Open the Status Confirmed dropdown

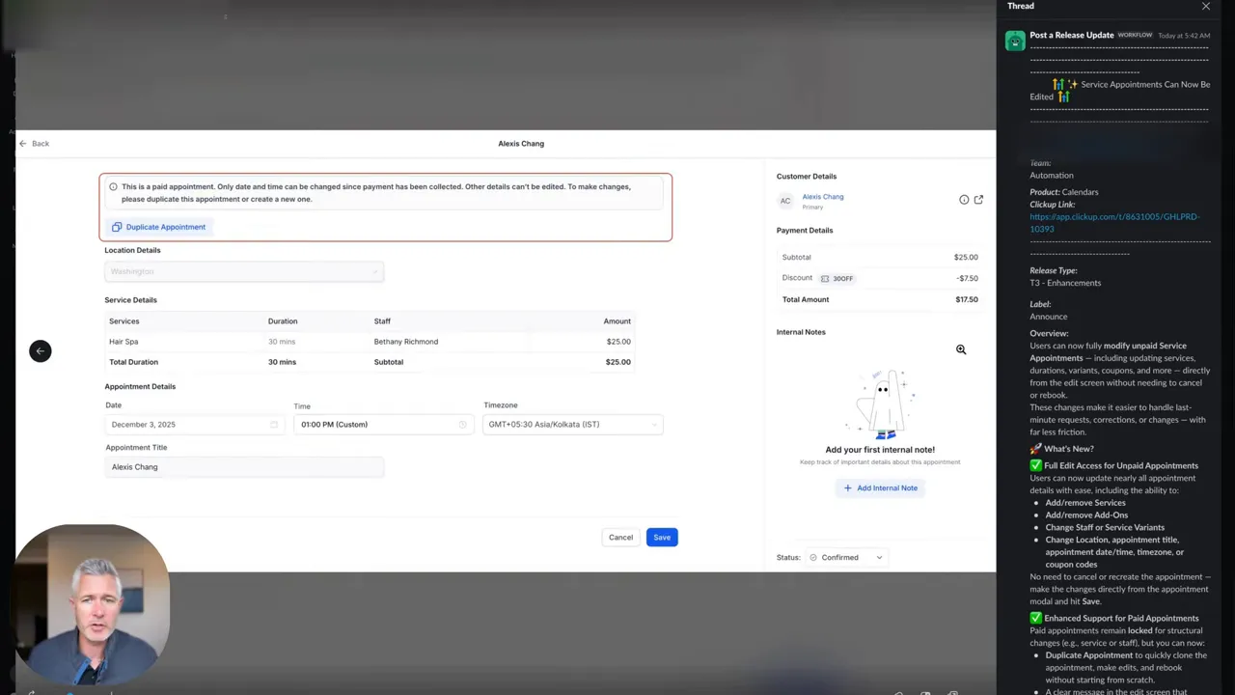[x=846, y=557]
